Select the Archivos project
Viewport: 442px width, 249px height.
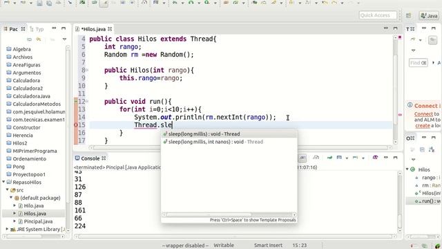[23, 57]
